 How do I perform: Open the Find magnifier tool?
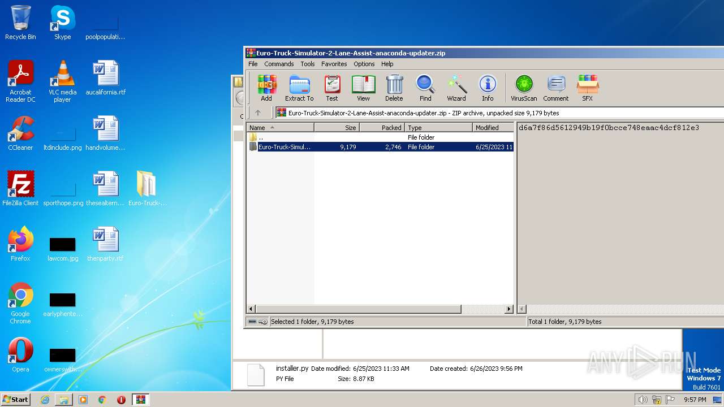point(425,88)
